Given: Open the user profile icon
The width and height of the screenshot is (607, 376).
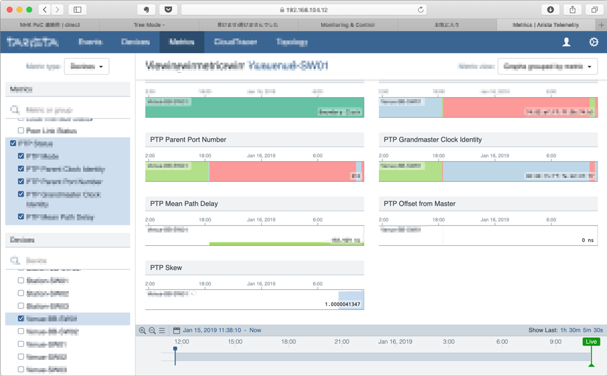Looking at the screenshot, I should 567,42.
